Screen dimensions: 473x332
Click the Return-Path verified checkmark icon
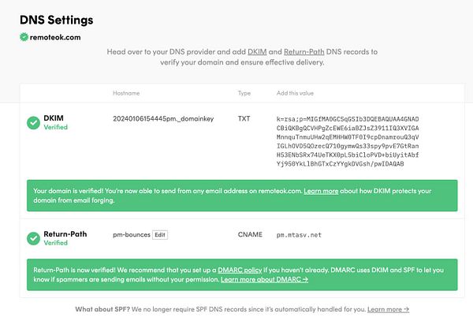[33, 237]
